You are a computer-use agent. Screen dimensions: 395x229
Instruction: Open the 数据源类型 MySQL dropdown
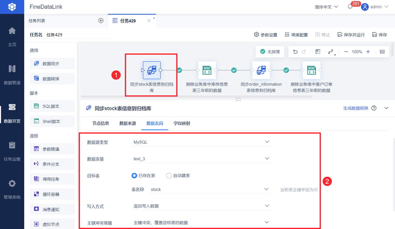pos(201,142)
